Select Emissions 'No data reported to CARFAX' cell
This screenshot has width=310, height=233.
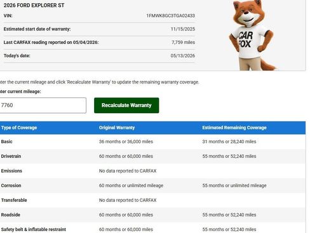pyautogui.click(x=128, y=171)
